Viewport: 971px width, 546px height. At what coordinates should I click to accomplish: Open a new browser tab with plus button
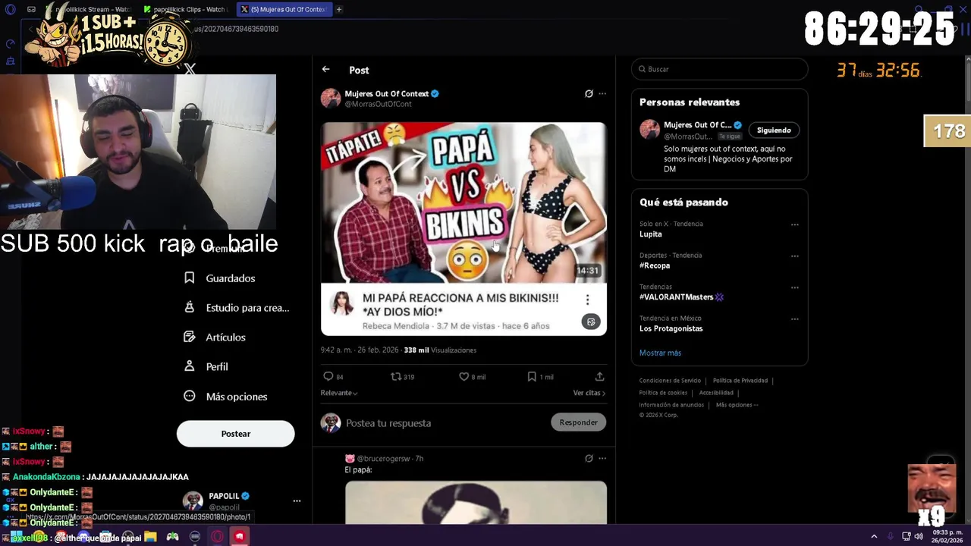click(x=339, y=9)
